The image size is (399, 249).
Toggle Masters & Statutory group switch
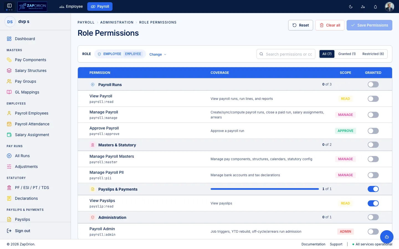pos(373,145)
